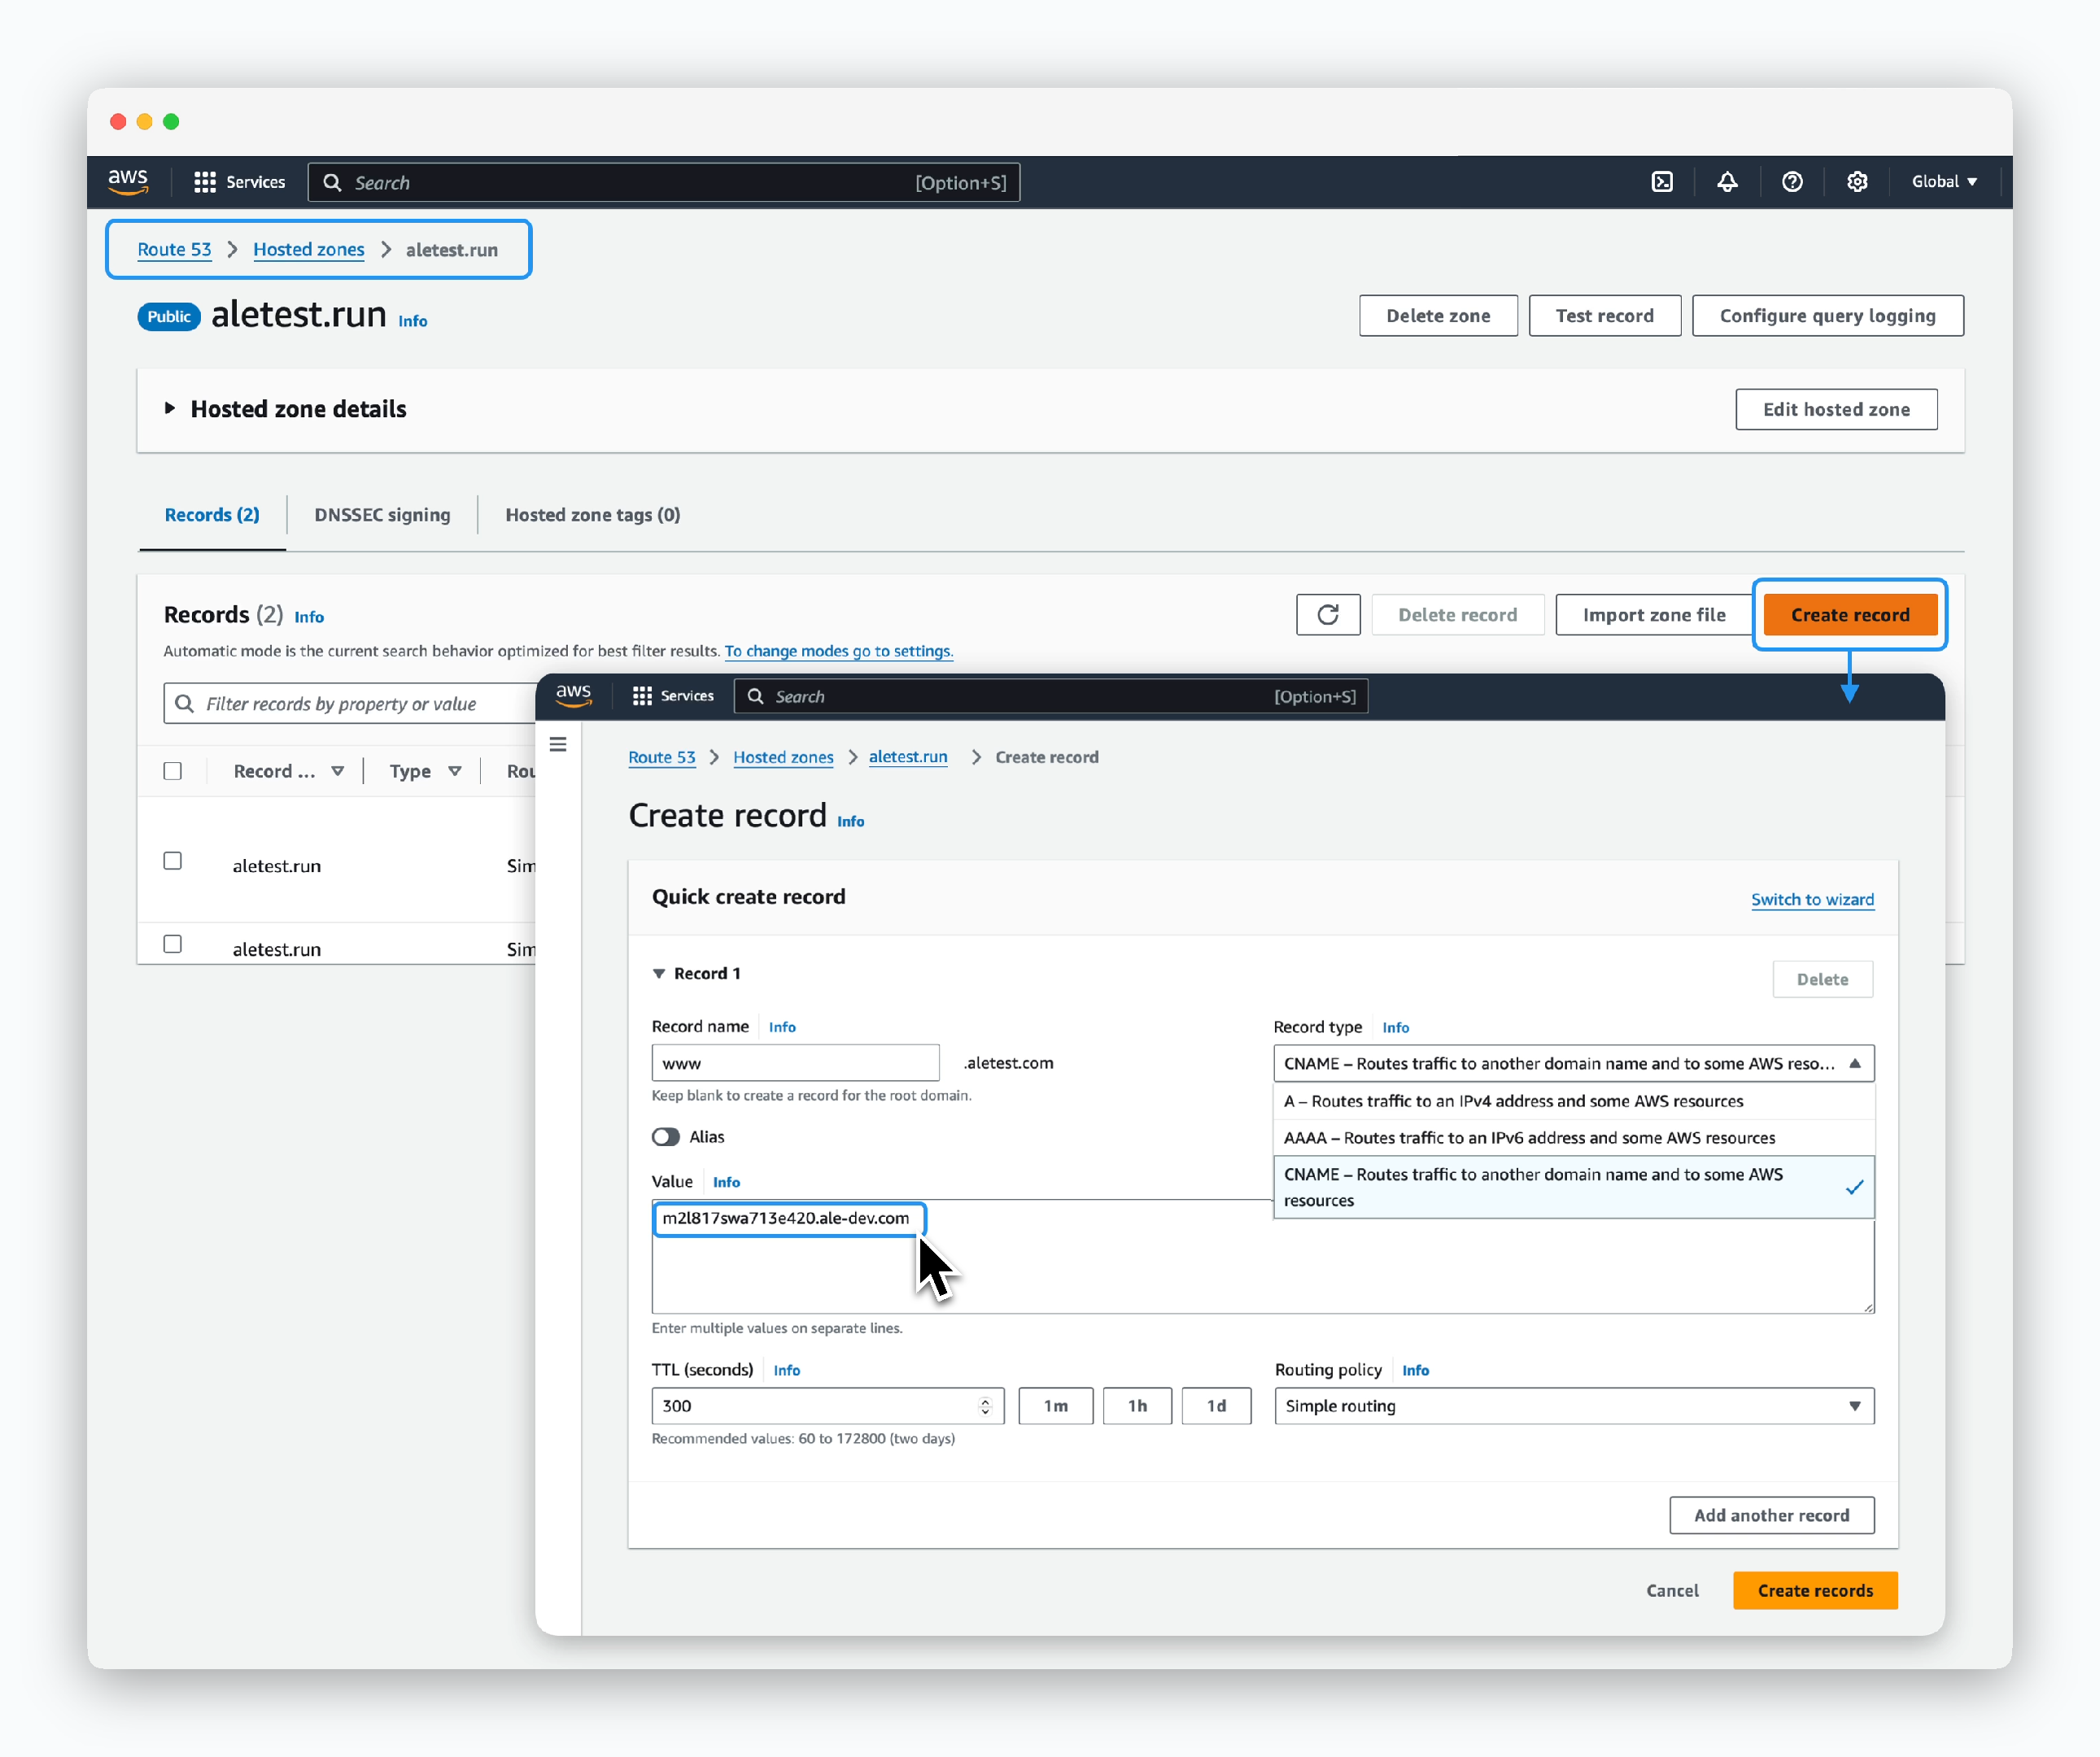The image size is (2100, 1757).
Task: Select all records with the header checkbox
Action: coord(173,771)
